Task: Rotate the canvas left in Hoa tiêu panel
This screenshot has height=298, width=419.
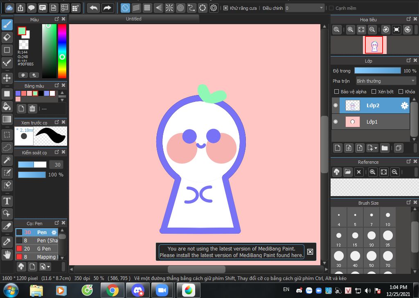Action: pos(385,29)
